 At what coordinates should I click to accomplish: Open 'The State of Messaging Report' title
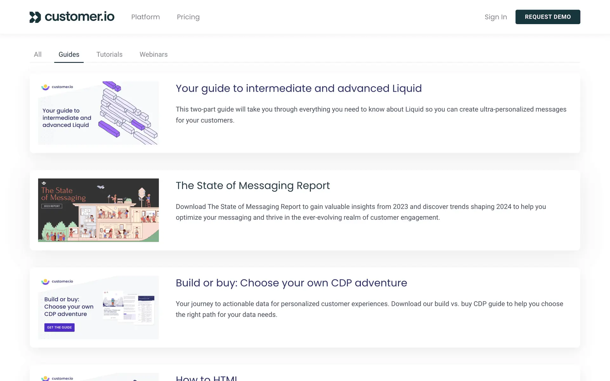253,185
